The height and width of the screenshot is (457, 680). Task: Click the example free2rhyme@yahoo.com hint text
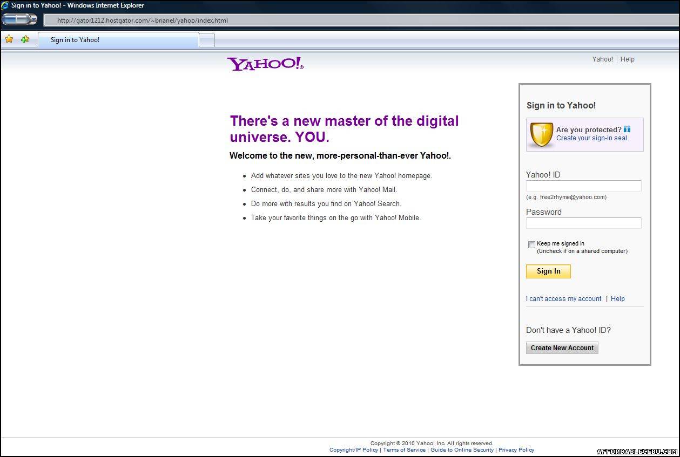(566, 197)
